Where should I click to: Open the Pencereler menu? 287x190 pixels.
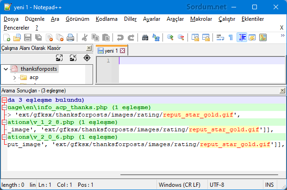17,28
